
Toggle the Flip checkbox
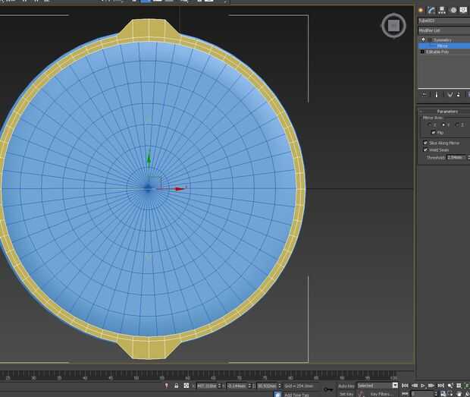[x=433, y=133]
